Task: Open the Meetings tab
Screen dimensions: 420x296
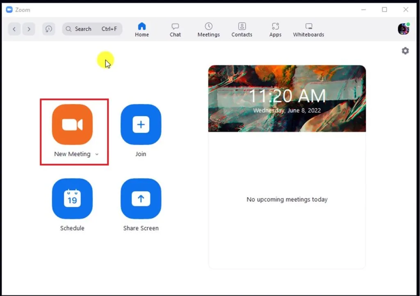Action: pos(208,30)
